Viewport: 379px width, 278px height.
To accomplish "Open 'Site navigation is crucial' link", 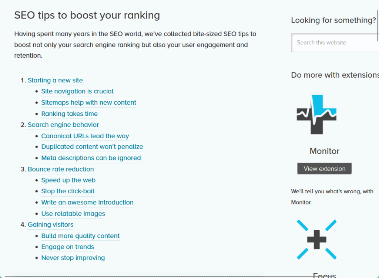I will 77,91.
